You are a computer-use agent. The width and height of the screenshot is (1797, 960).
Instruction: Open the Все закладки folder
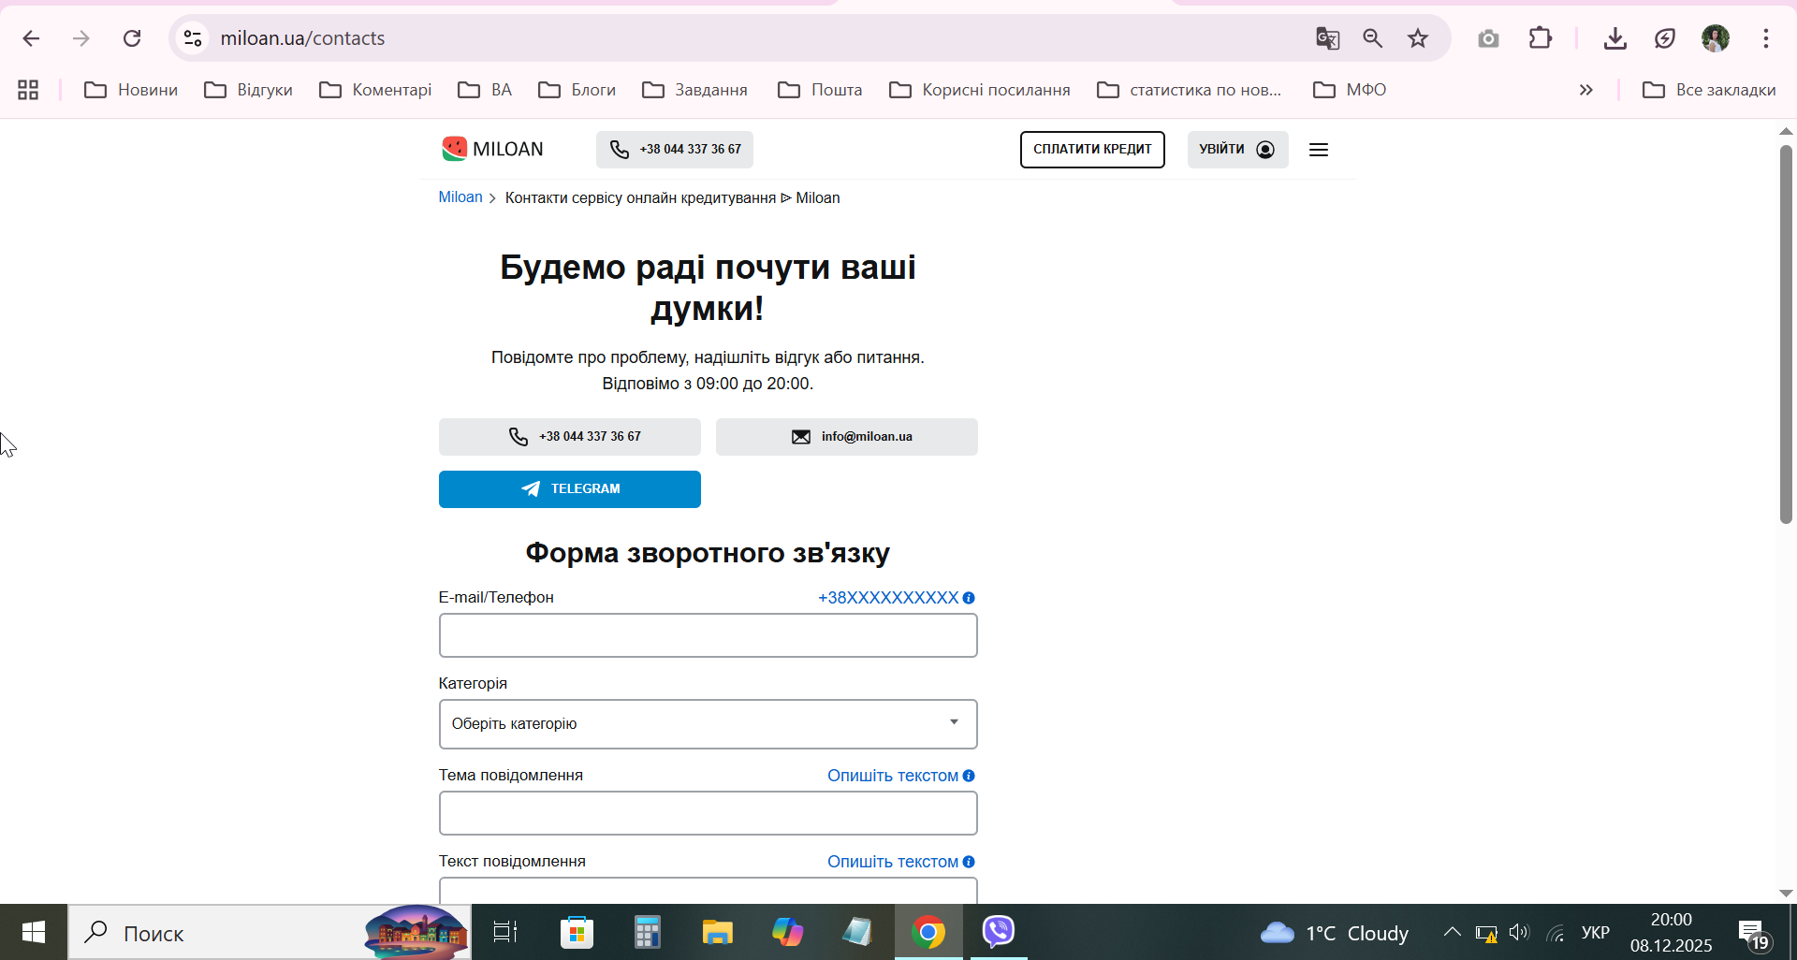coord(1710,90)
